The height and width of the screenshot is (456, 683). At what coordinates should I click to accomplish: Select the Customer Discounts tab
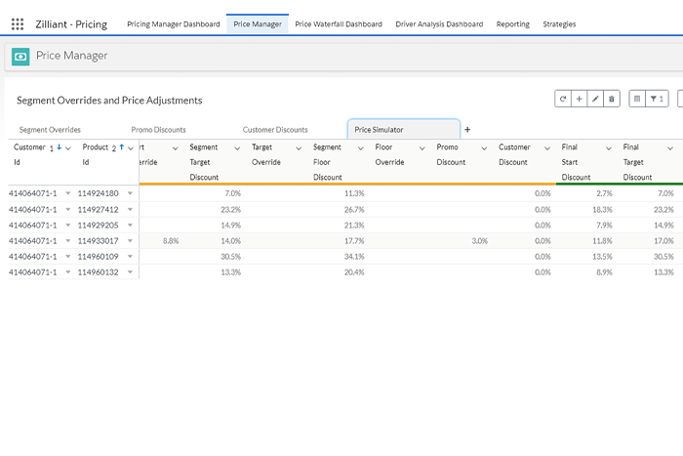coord(275,129)
